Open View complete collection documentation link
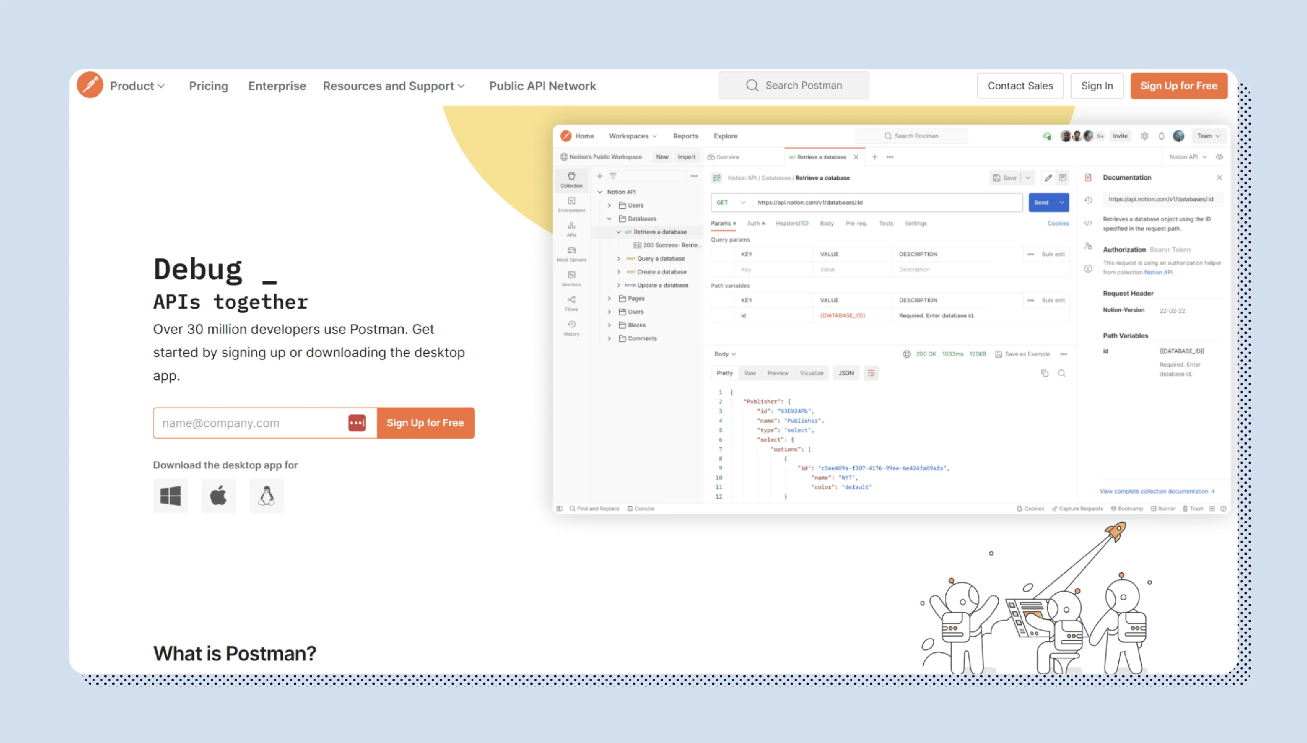The image size is (1307, 743). point(1157,491)
